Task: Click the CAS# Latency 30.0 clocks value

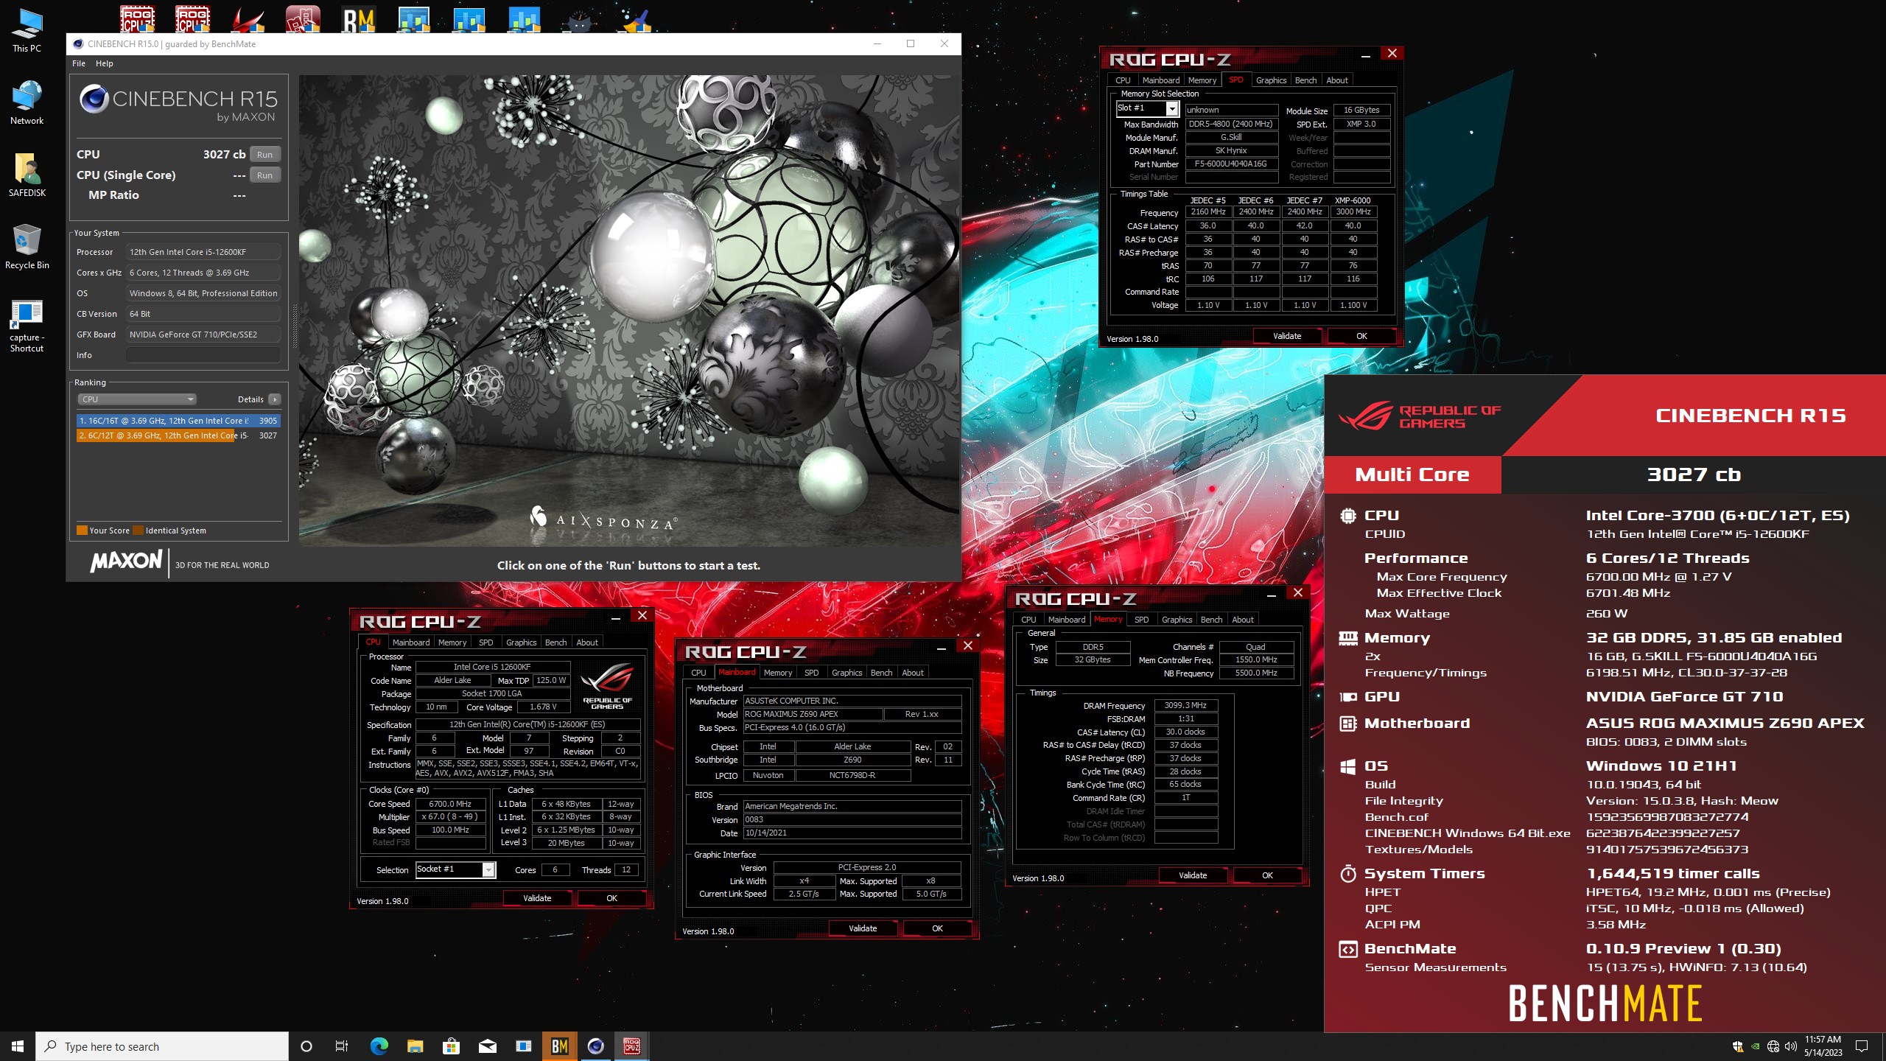Action: tap(1185, 732)
